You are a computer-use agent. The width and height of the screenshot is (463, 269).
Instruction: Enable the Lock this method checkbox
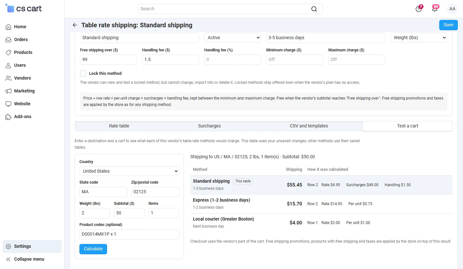click(83, 74)
